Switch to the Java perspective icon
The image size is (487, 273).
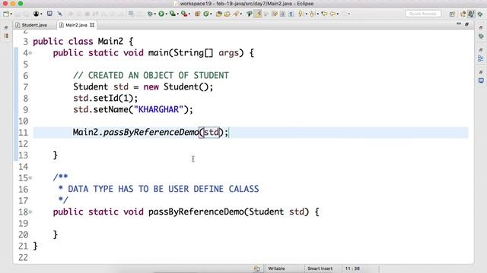[471, 14]
